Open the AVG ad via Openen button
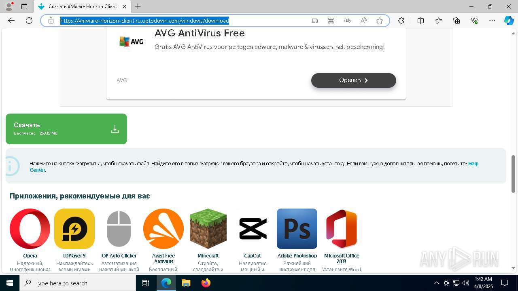The height and width of the screenshot is (291, 518). click(353, 80)
